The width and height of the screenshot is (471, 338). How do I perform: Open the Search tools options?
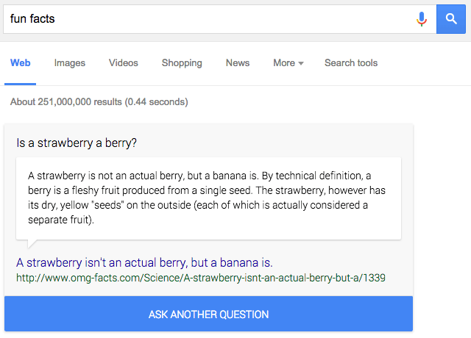[351, 63]
